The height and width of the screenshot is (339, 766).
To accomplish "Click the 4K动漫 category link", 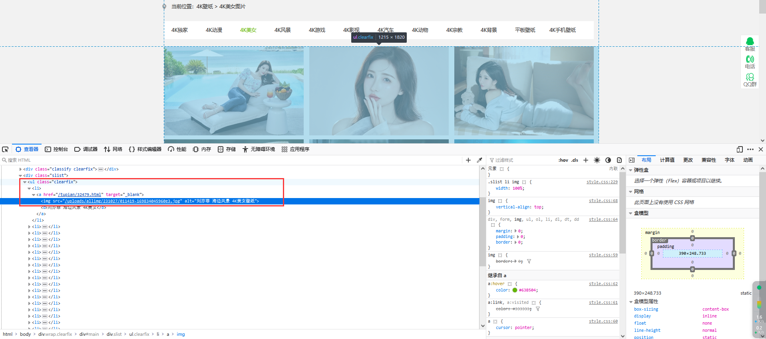I will 214,30.
